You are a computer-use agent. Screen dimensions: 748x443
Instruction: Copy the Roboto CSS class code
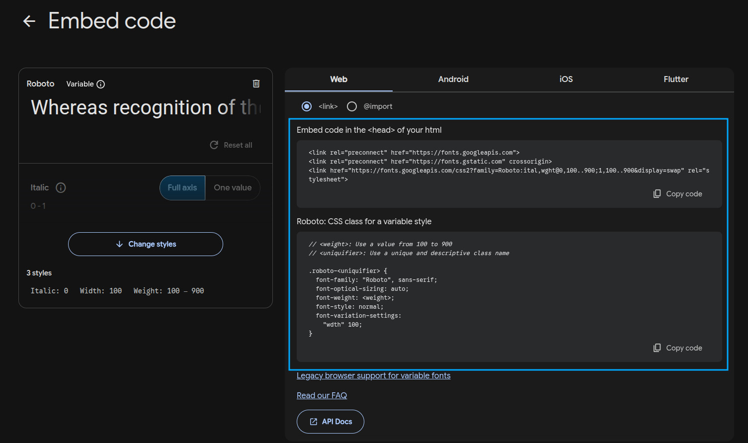click(x=677, y=348)
